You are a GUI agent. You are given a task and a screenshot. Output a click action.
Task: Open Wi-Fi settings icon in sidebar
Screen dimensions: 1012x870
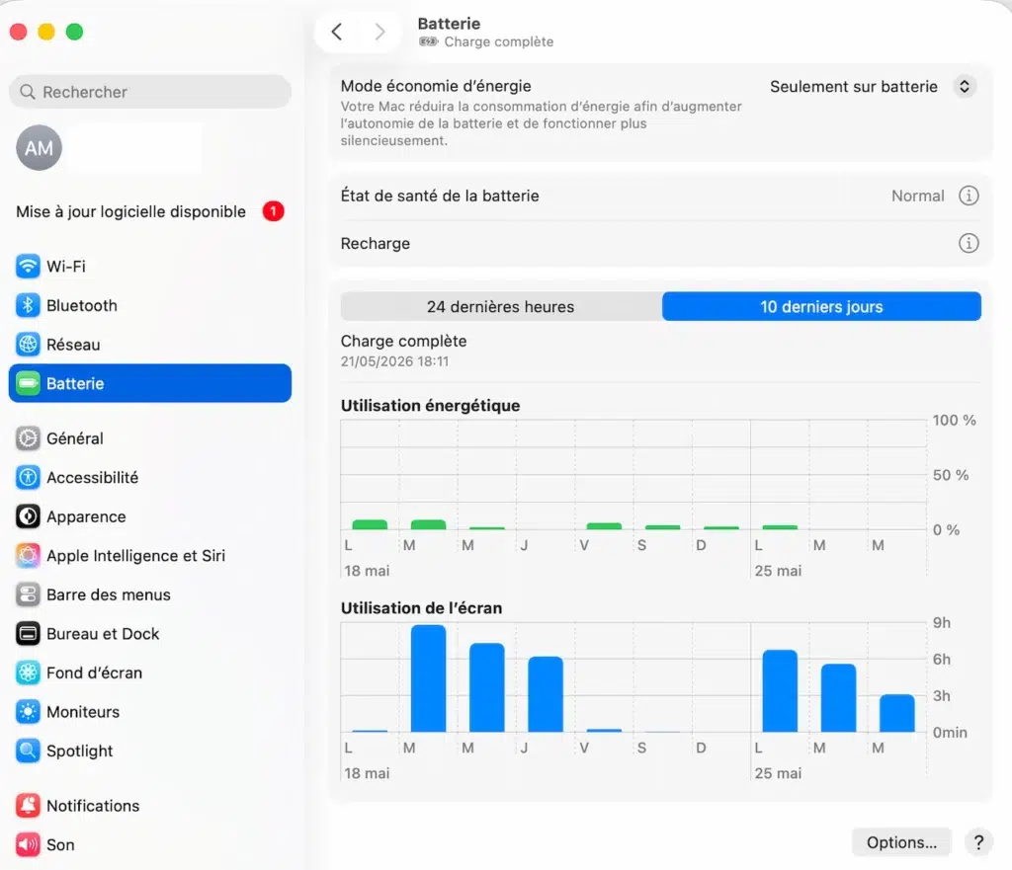click(28, 266)
